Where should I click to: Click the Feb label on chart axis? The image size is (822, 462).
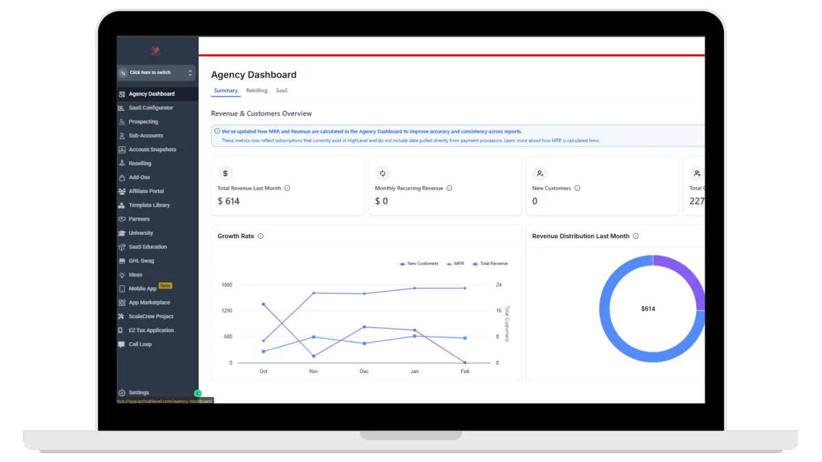tap(465, 372)
